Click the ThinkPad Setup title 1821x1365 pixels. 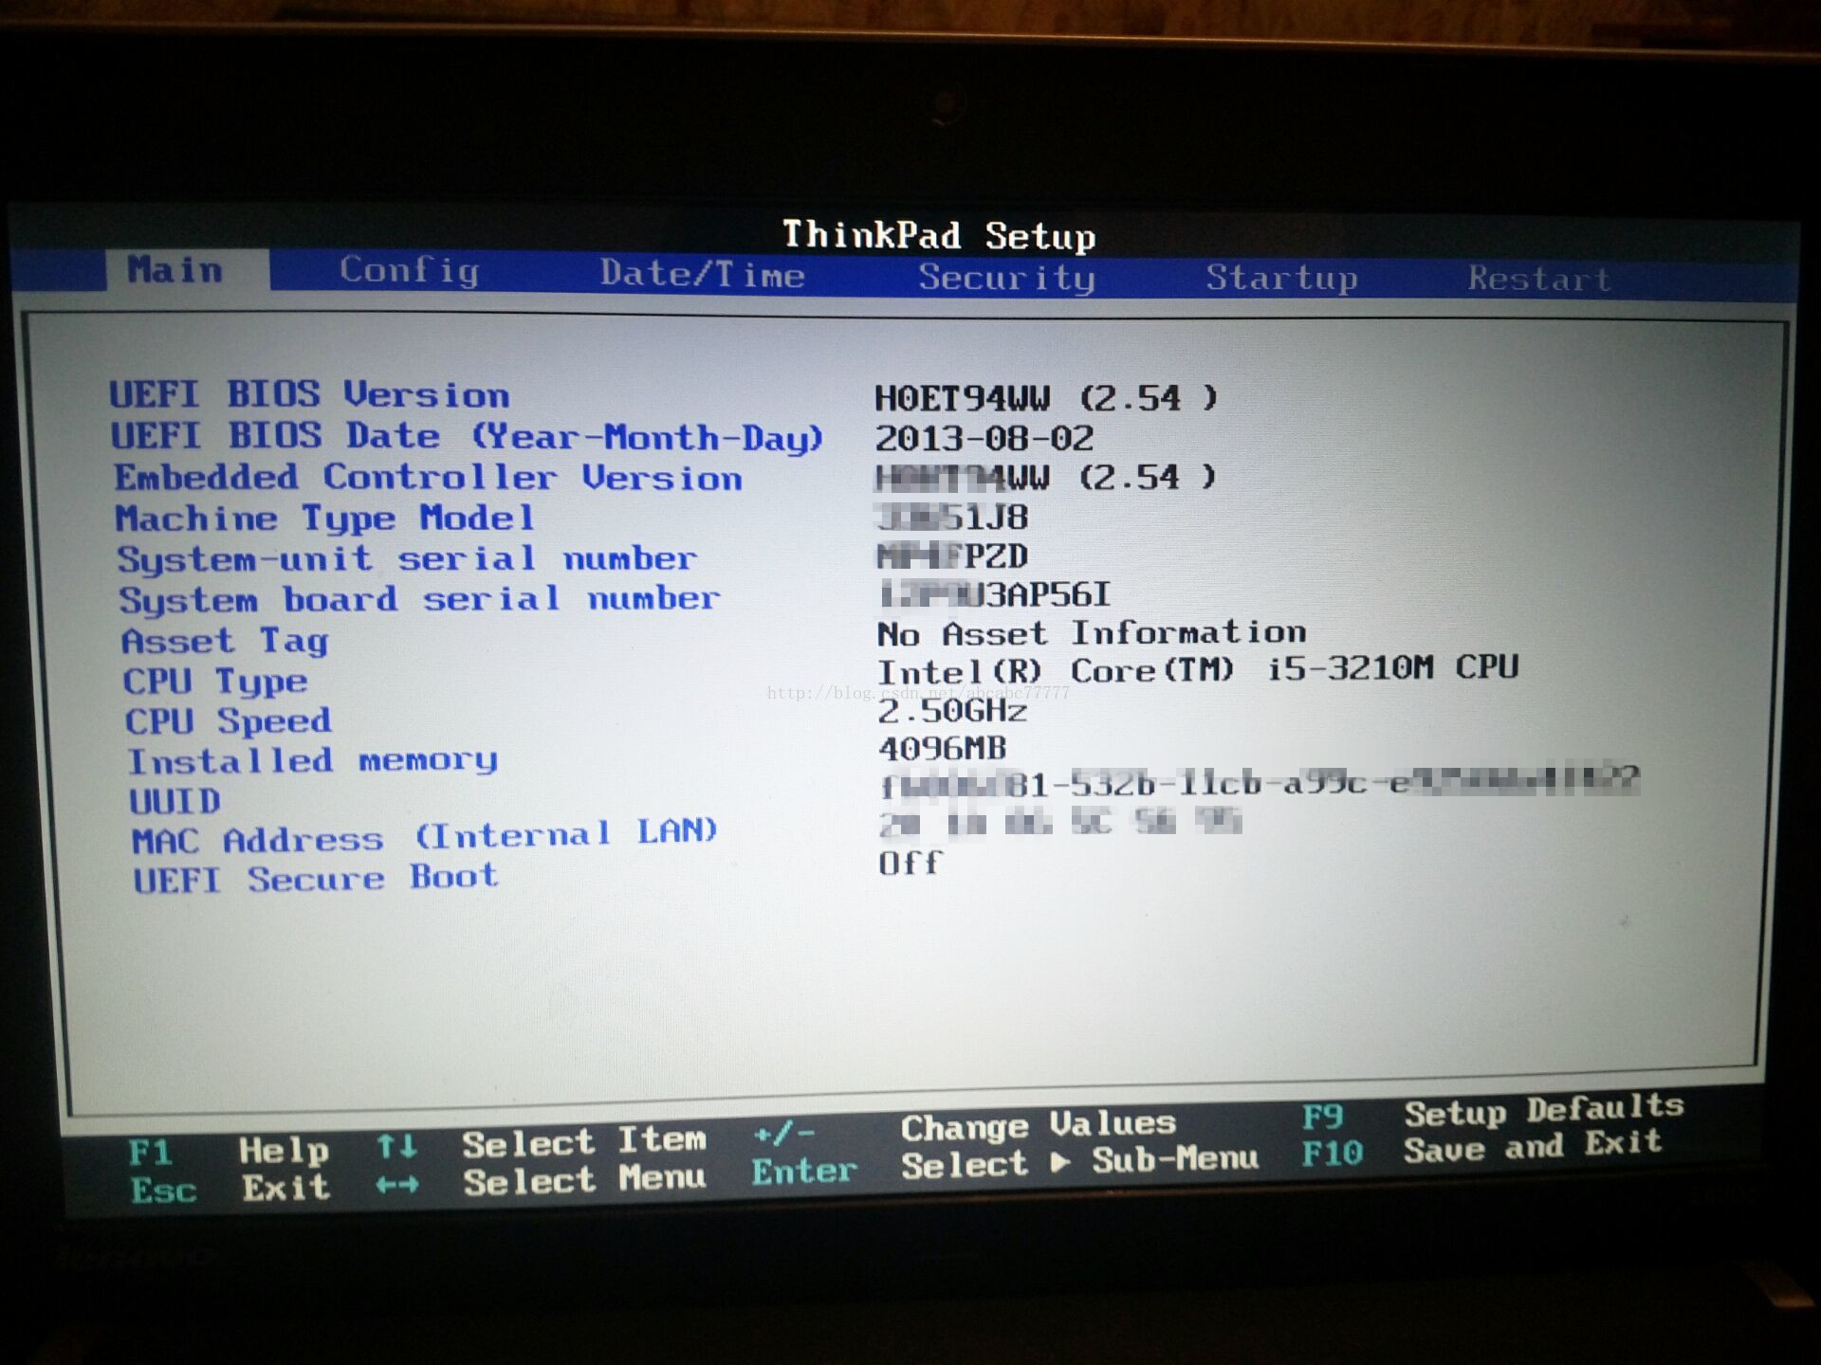point(939,235)
